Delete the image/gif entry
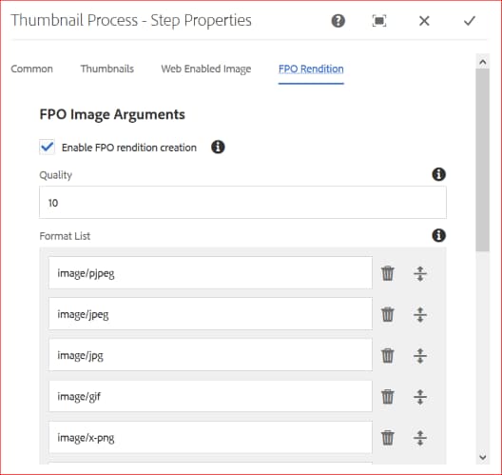 point(387,397)
